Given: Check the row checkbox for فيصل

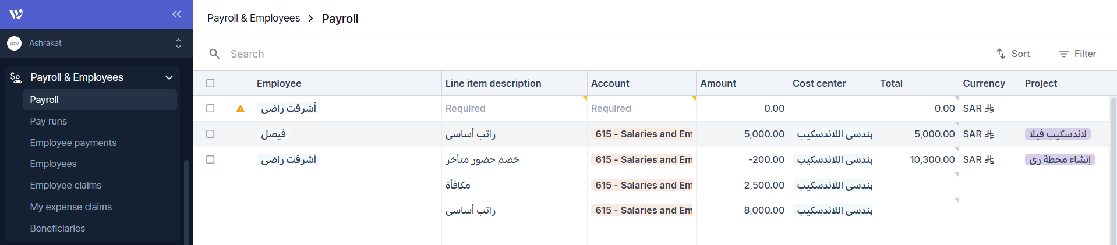Looking at the screenshot, I should tap(210, 134).
